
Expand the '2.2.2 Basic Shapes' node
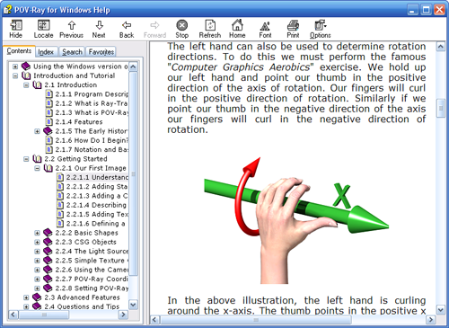(37, 233)
